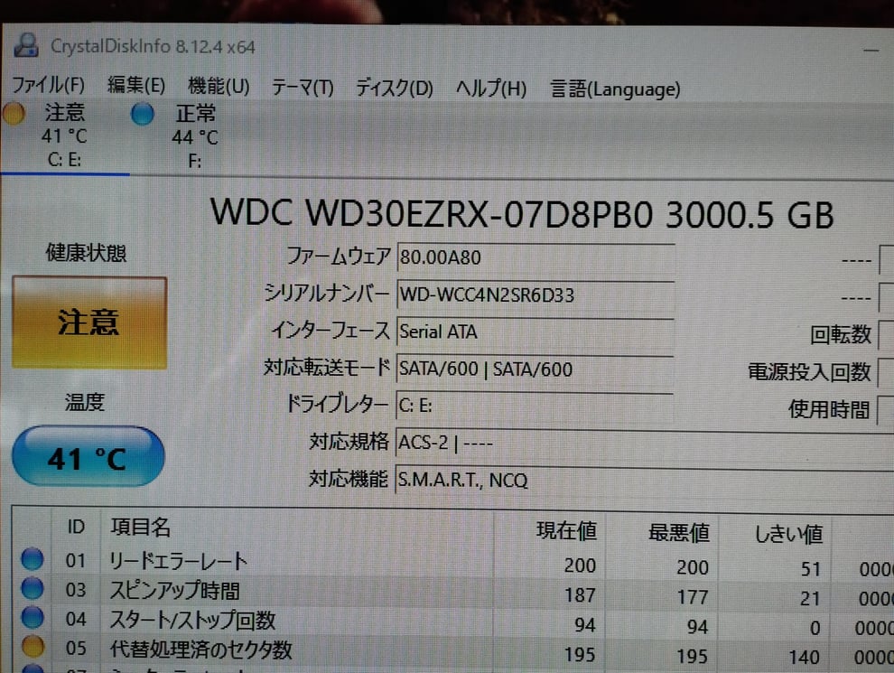Click threshold value 140 of 代替処理済のセクタ数
Screen dimensions: 894x673
[x=804, y=657]
